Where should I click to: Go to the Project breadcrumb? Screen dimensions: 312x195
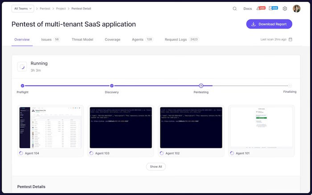tap(61, 8)
